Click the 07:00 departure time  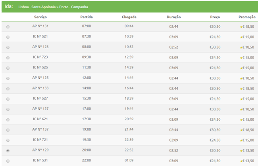(87, 26)
